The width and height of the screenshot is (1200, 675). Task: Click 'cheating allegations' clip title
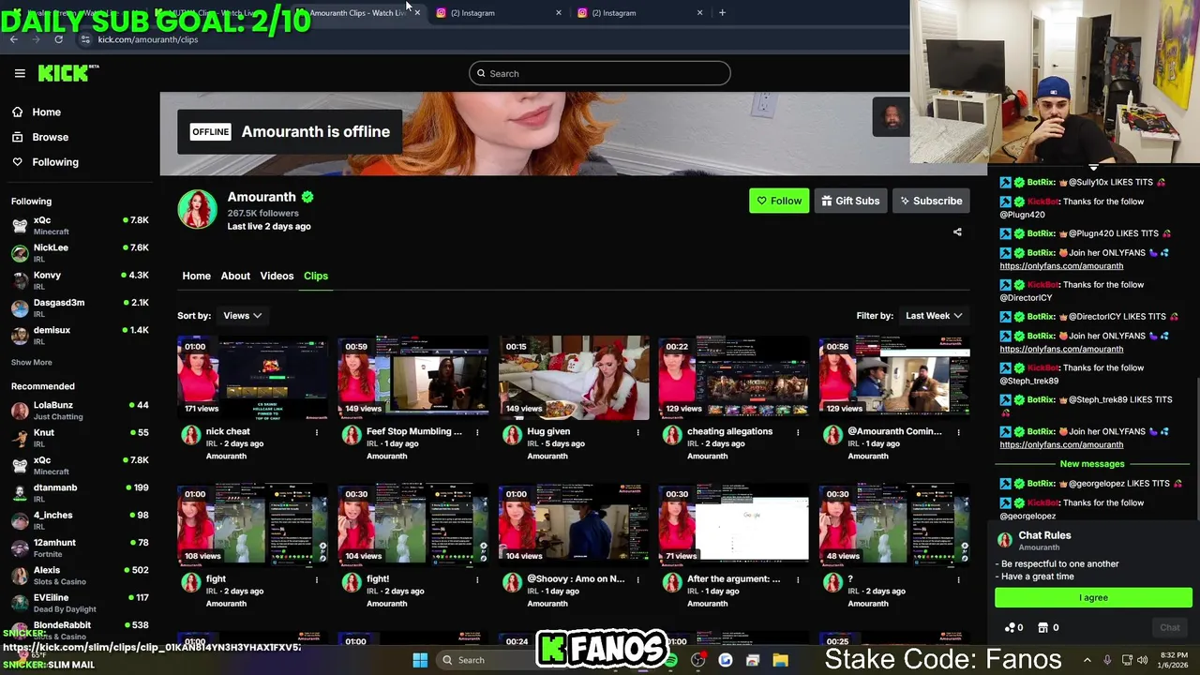729,431
